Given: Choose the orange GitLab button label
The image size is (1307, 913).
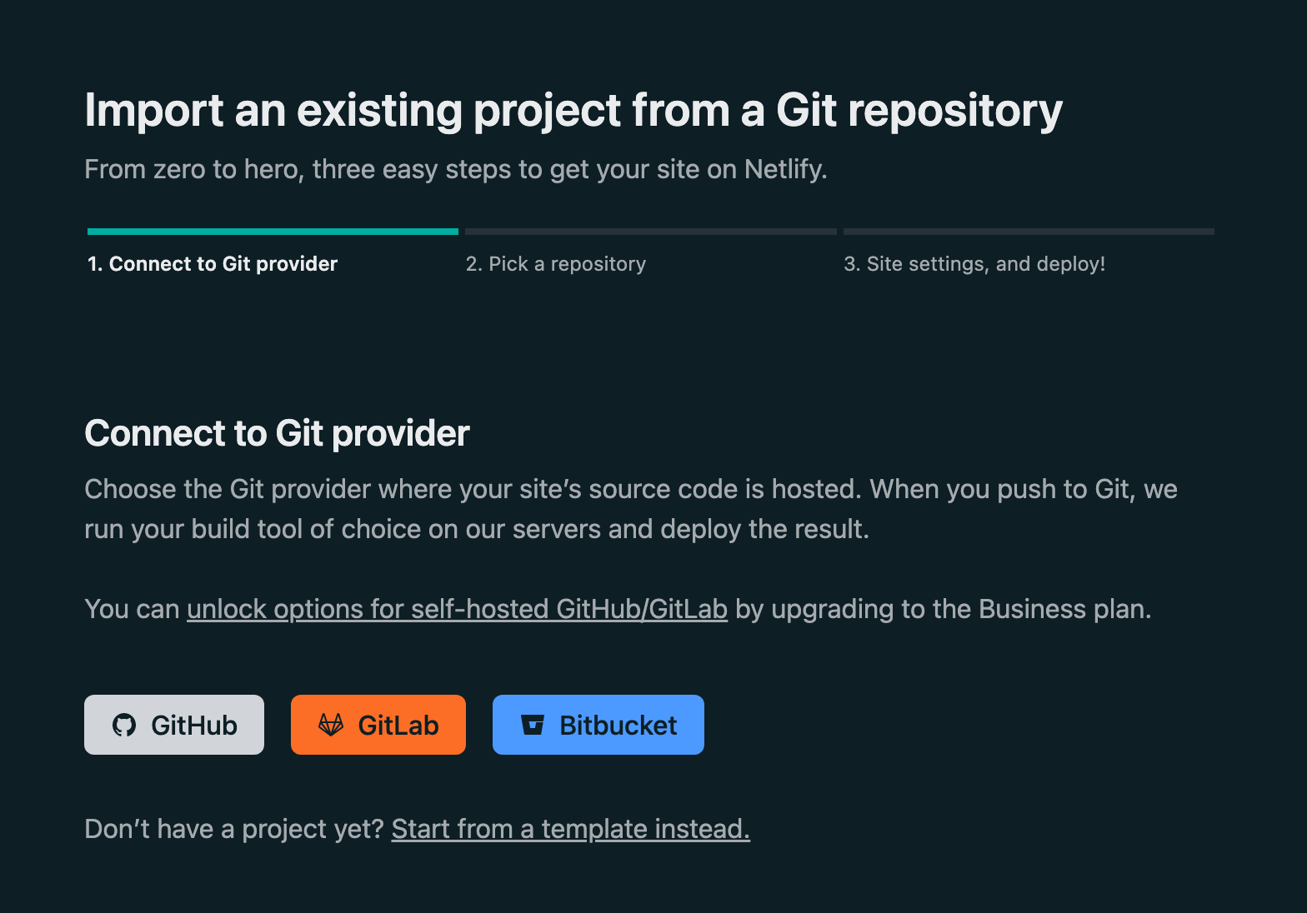Looking at the screenshot, I should [398, 725].
